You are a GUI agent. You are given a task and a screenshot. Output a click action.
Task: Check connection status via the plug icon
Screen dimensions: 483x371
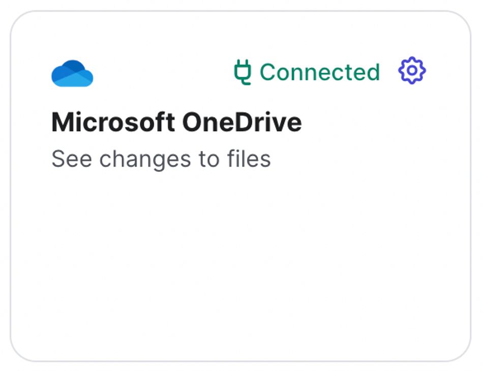click(x=243, y=72)
